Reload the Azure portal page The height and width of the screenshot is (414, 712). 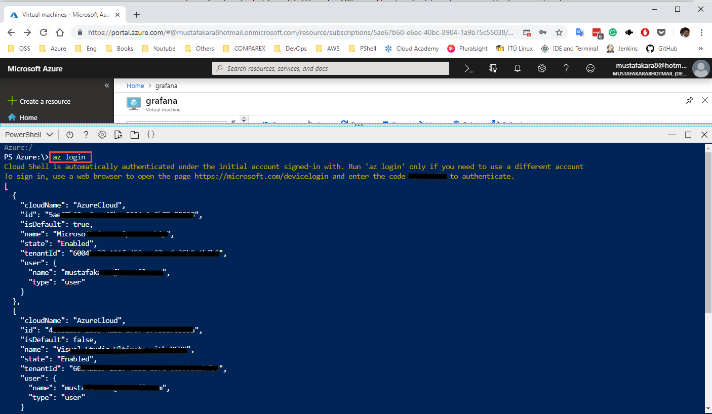point(44,32)
